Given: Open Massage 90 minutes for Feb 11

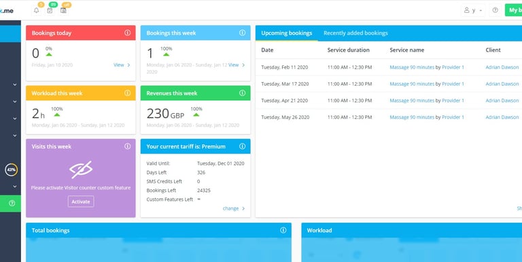Looking at the screenshot, I should pyautogui.click(x=412, y=67).
